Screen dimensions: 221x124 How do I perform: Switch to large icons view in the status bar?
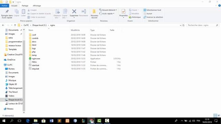(x=219, y=116)
